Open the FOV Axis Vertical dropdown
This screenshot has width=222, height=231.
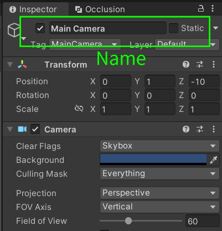(159, 207)
